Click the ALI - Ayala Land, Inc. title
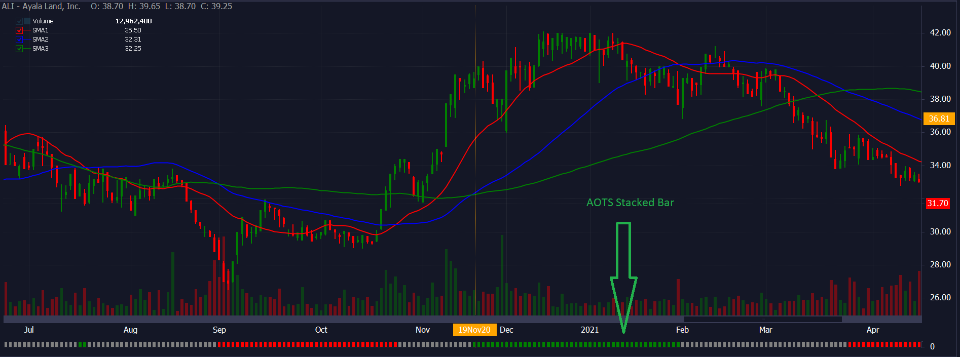This screenshot has width=960, height=357. (x=42, y=7)
